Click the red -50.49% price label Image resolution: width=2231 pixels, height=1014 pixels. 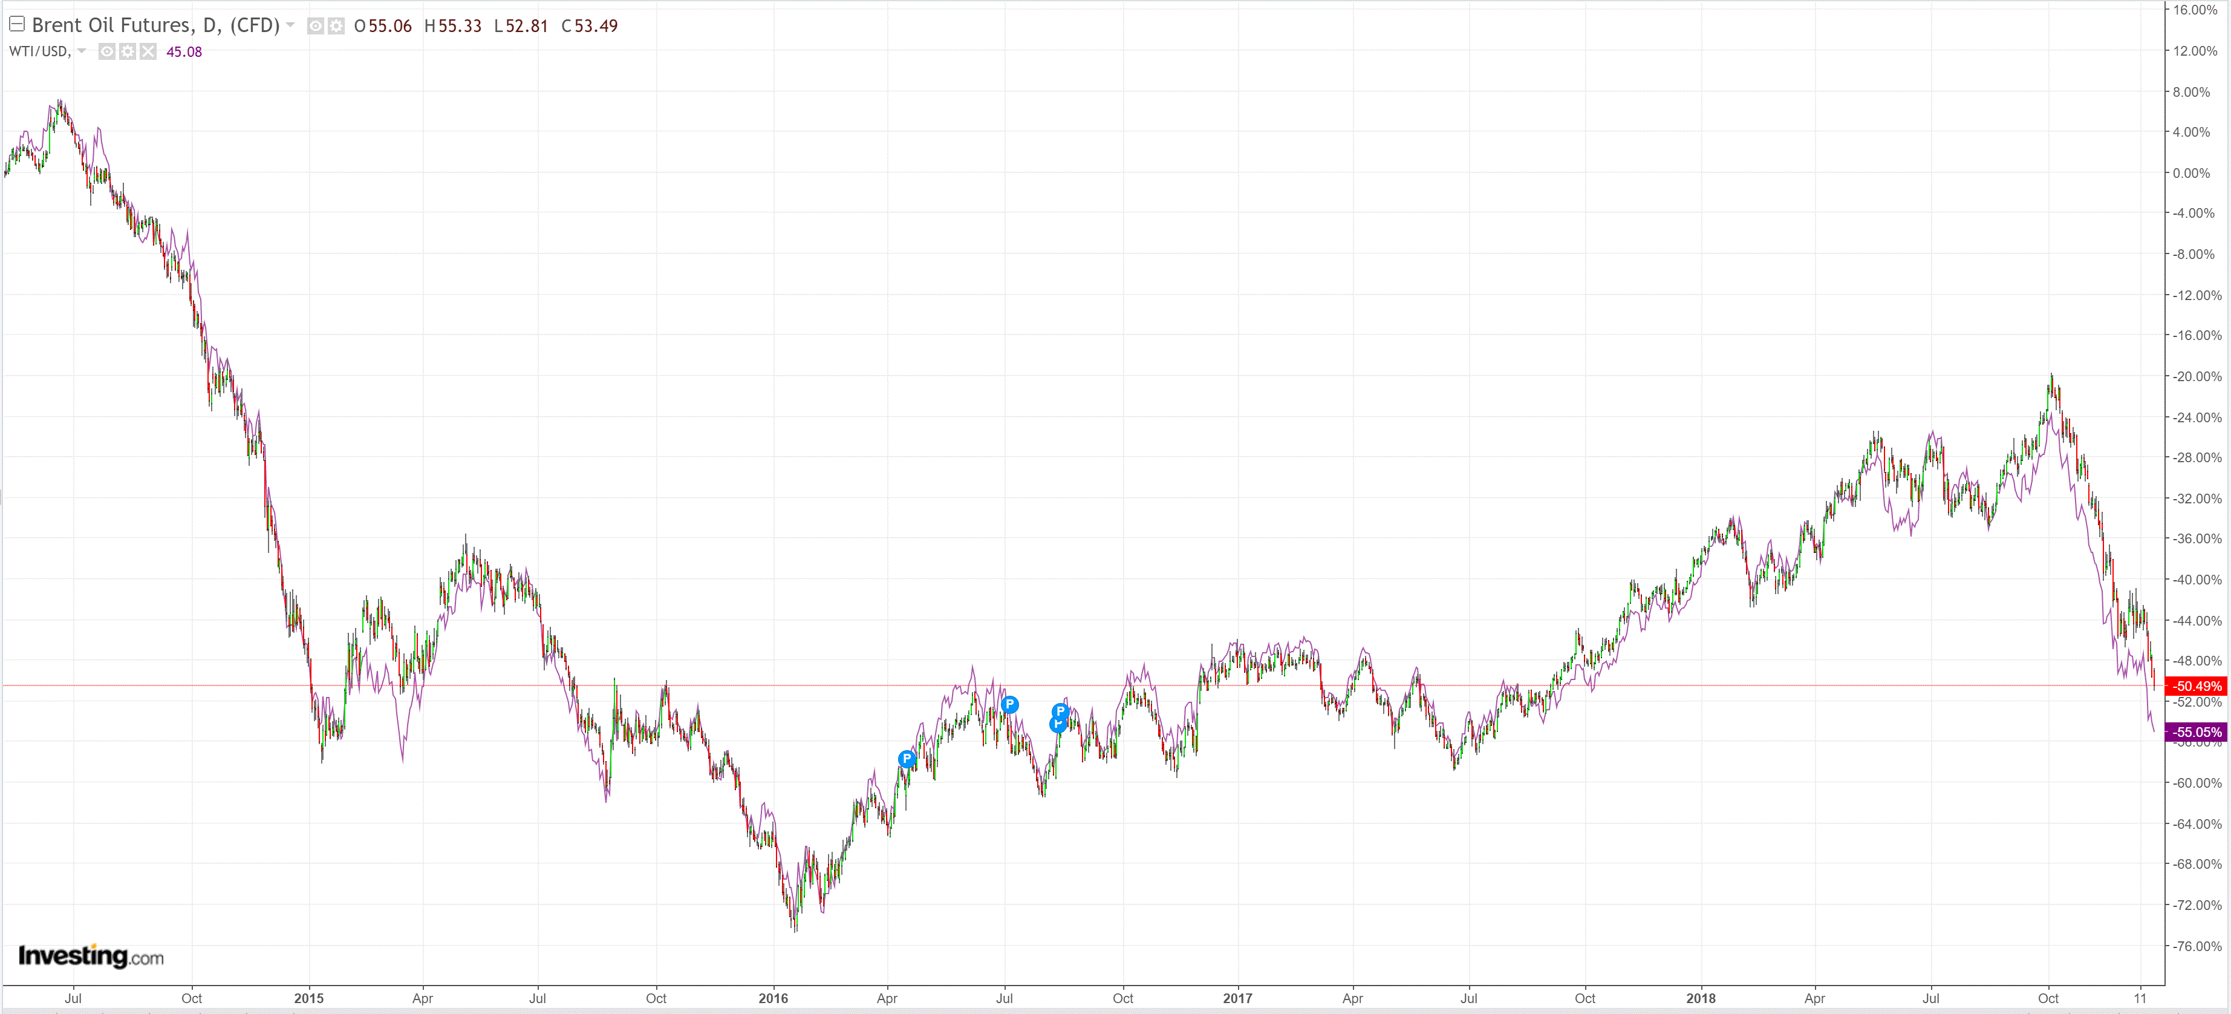point(2197,687)
